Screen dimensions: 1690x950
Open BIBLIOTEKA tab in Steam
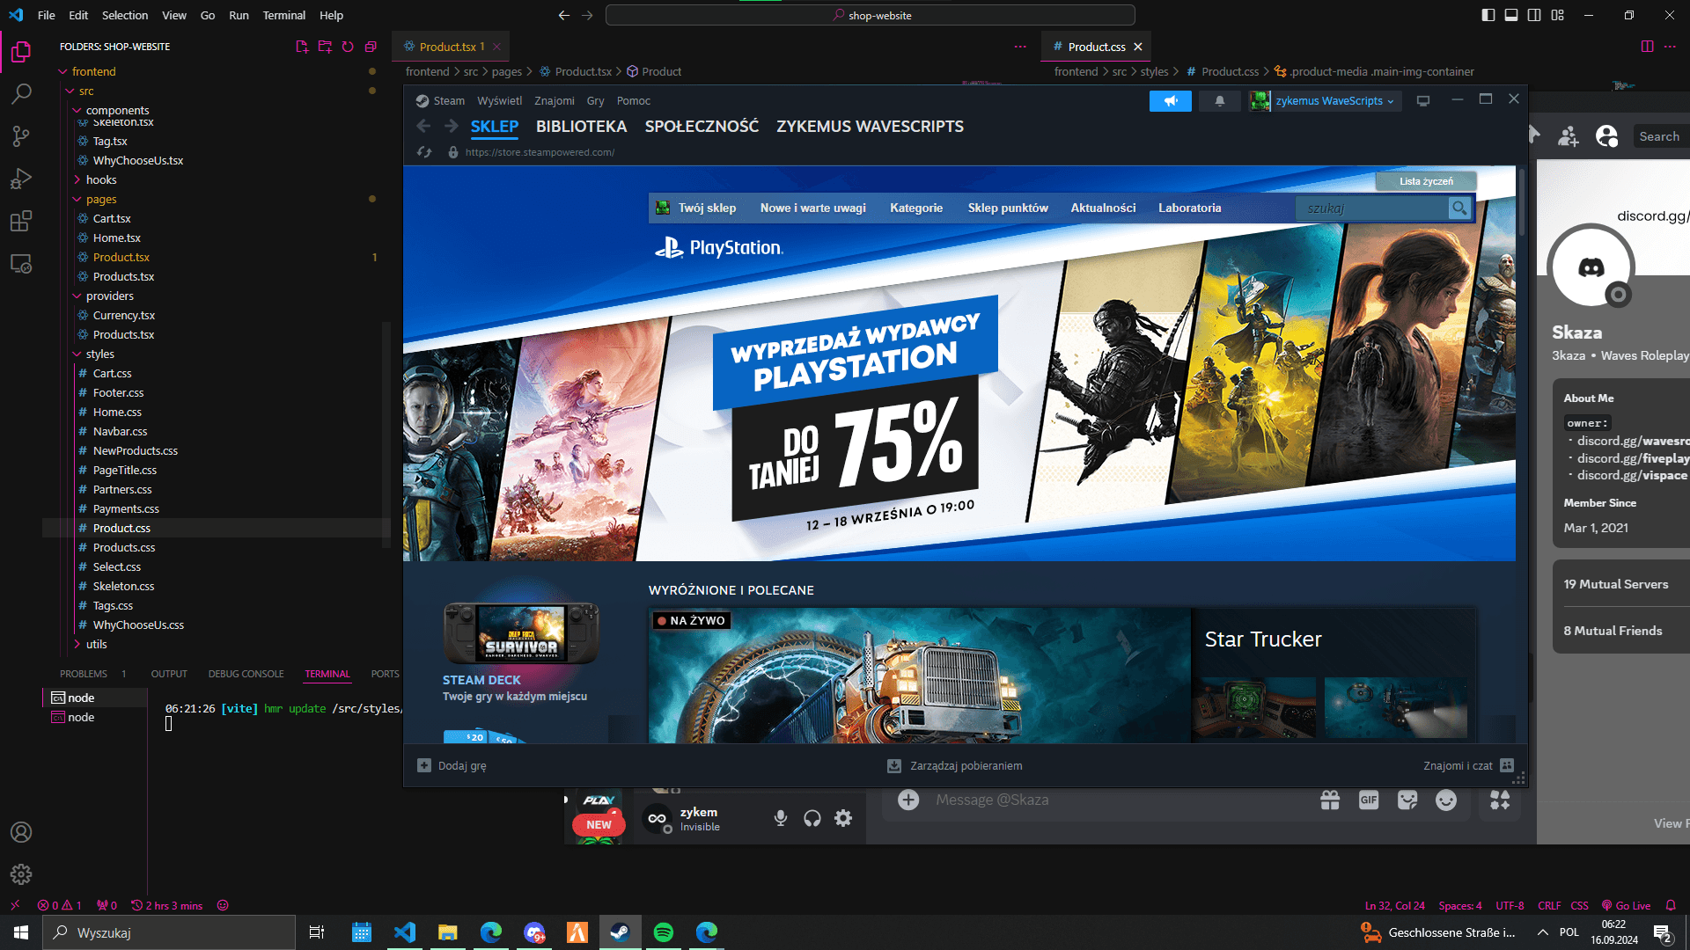[x=581, y=127]
